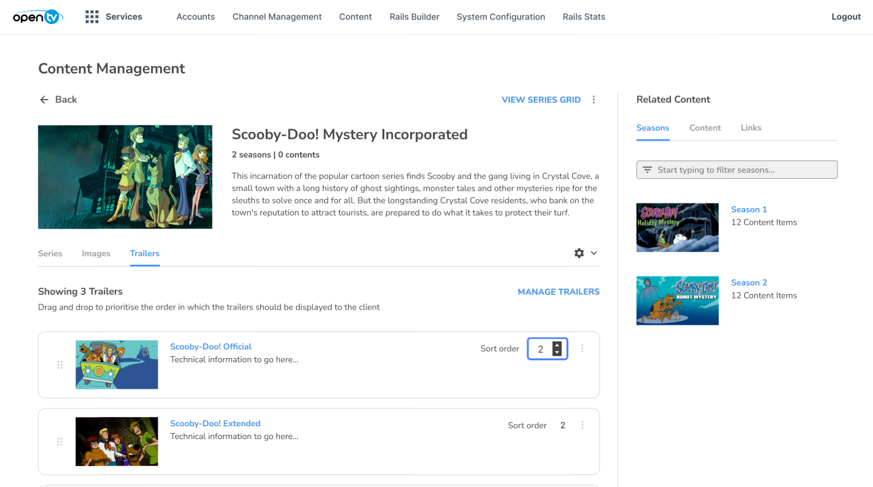Screen dimensions: 873x487
Task: Switch to the Series tab
Action: tap(50, 253)
